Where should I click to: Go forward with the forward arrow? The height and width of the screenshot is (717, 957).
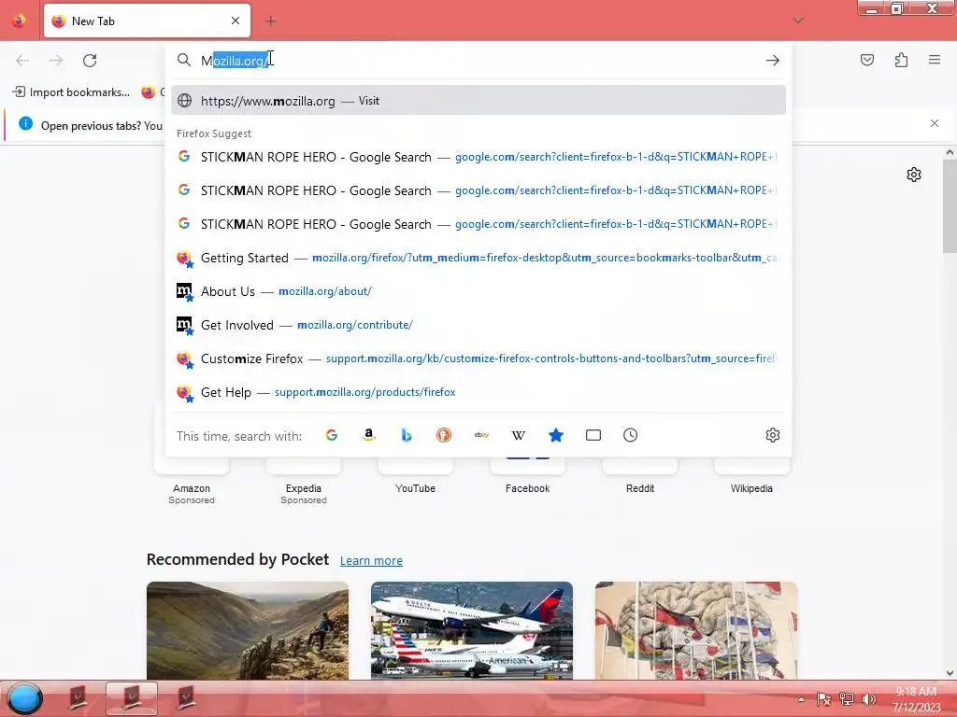(56, 61)
